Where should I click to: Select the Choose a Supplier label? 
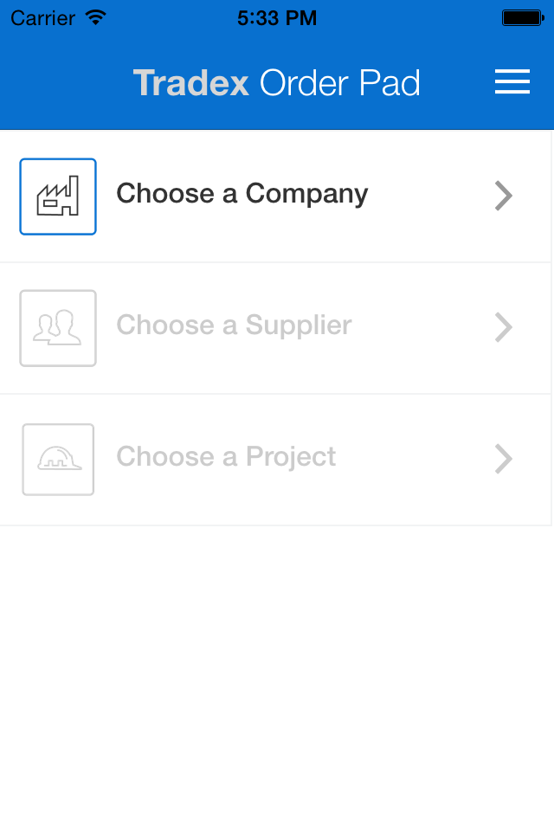pyautogui.click(x=234, y=325)
